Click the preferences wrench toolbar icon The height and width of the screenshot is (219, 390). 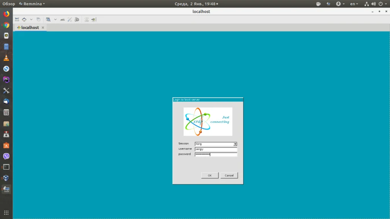(69, 19)
